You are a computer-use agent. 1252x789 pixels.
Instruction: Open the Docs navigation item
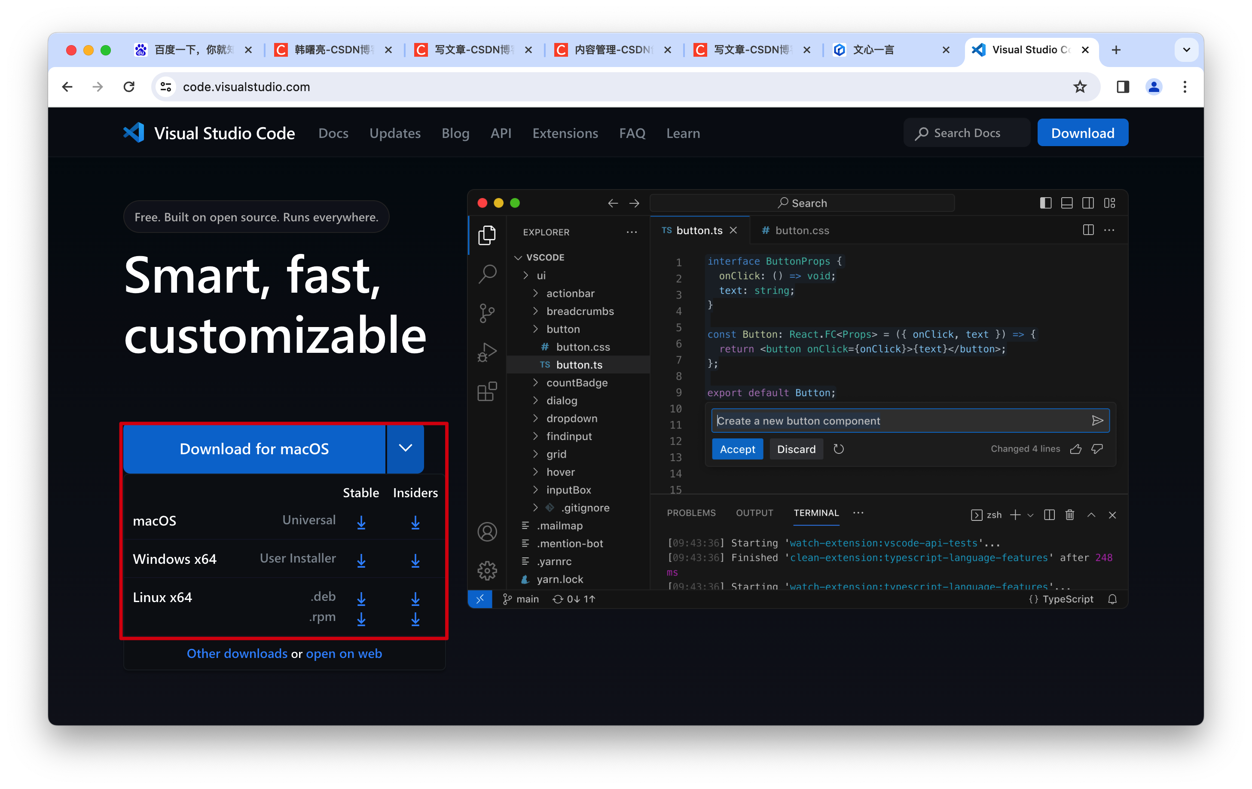tap(333, 133)
